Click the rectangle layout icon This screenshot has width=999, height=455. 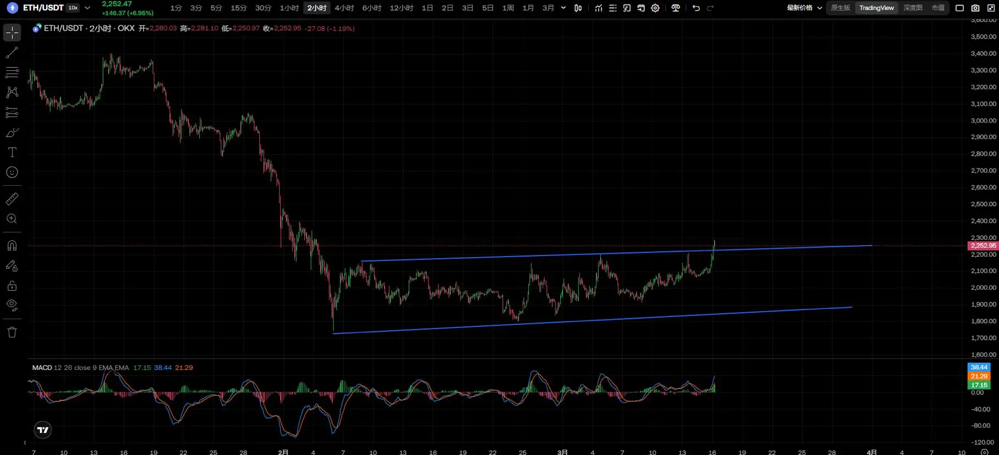(959, 8)
